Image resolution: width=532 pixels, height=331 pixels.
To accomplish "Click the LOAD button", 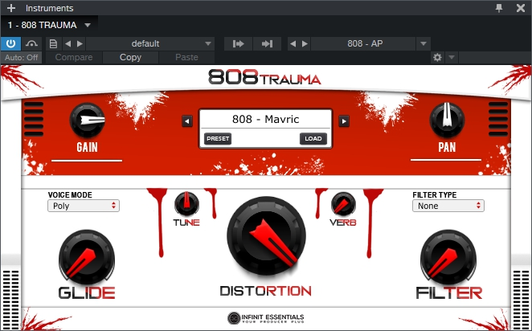I will 313,139.
